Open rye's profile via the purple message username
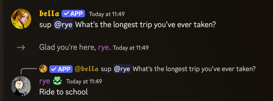 (x=44, y=81)
